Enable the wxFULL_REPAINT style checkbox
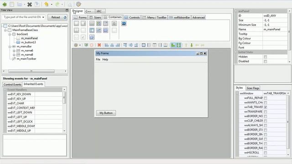This screenshot has height=164, width=292. (x=266, y=98)
